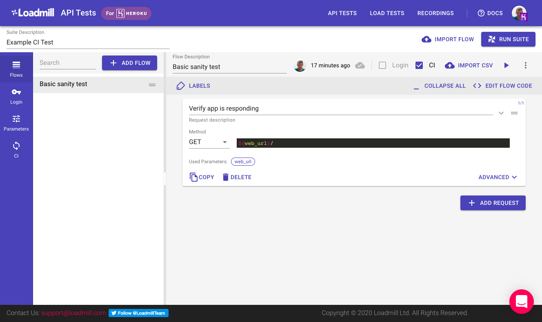Image resolution: width=542 pixels, height=322 pixels.
Task: Open the Parameters sidebar panel
Action: pos(16,122)
